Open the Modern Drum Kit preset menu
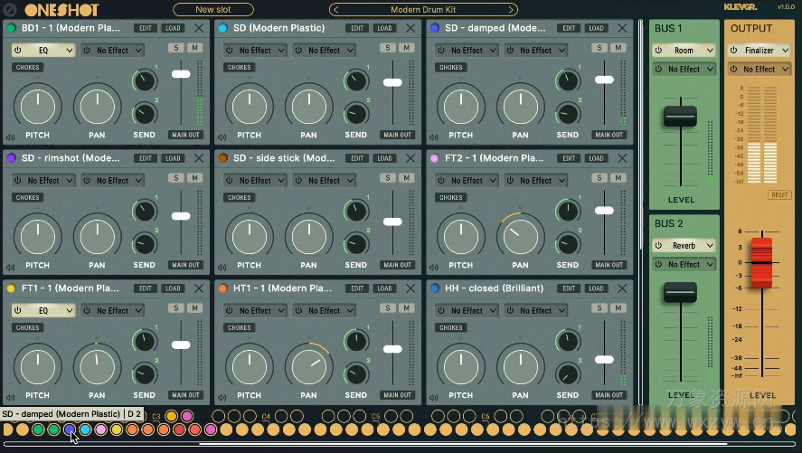Screen dimensions: 802x453 [x=423, y=10]
